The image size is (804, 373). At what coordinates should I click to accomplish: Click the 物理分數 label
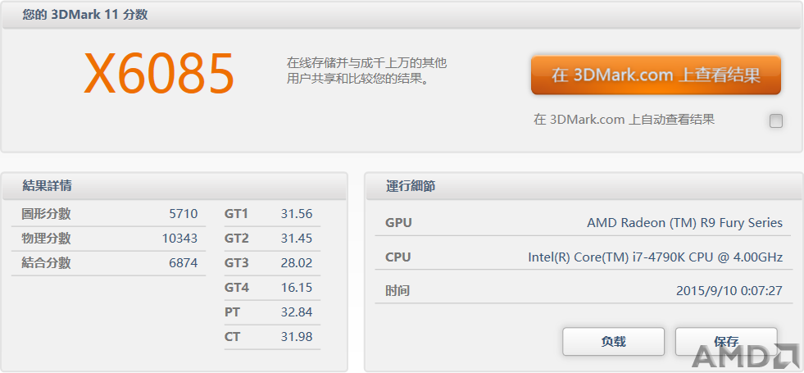click(46, 239)
